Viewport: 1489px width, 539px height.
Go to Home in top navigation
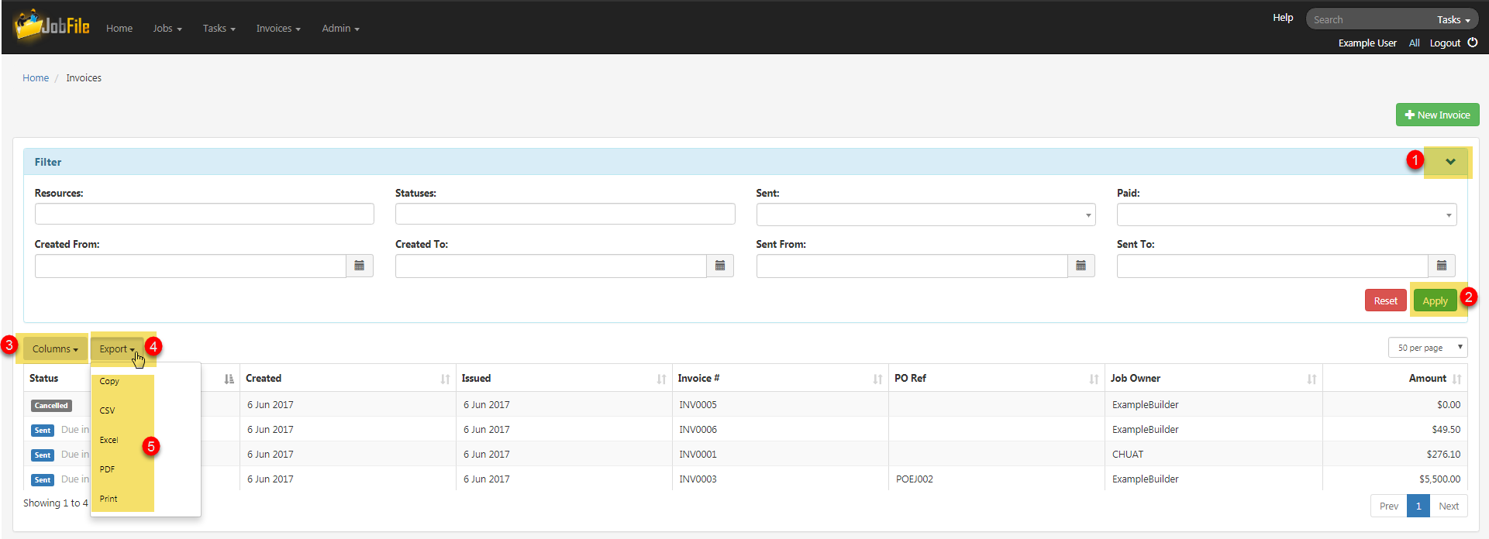coord(119,28)
